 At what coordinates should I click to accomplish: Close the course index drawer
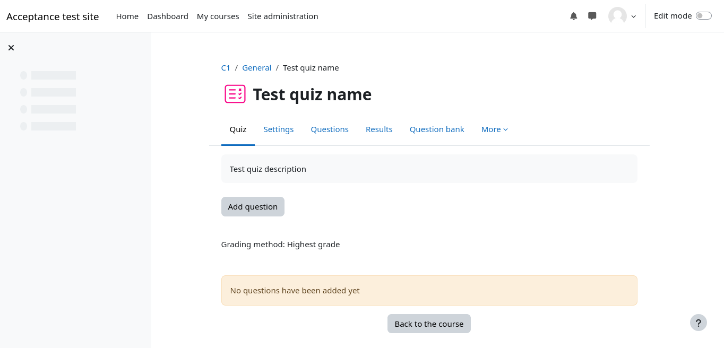tap(11, 48)
